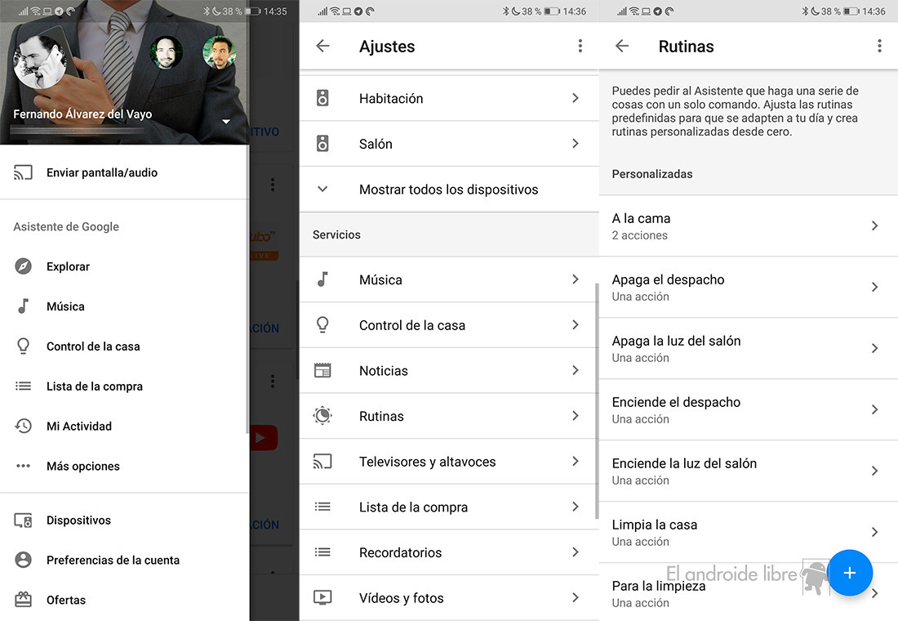898x621 pixels.
Task: Expand Mostrar todos los dispositivos
Action: 448,190
